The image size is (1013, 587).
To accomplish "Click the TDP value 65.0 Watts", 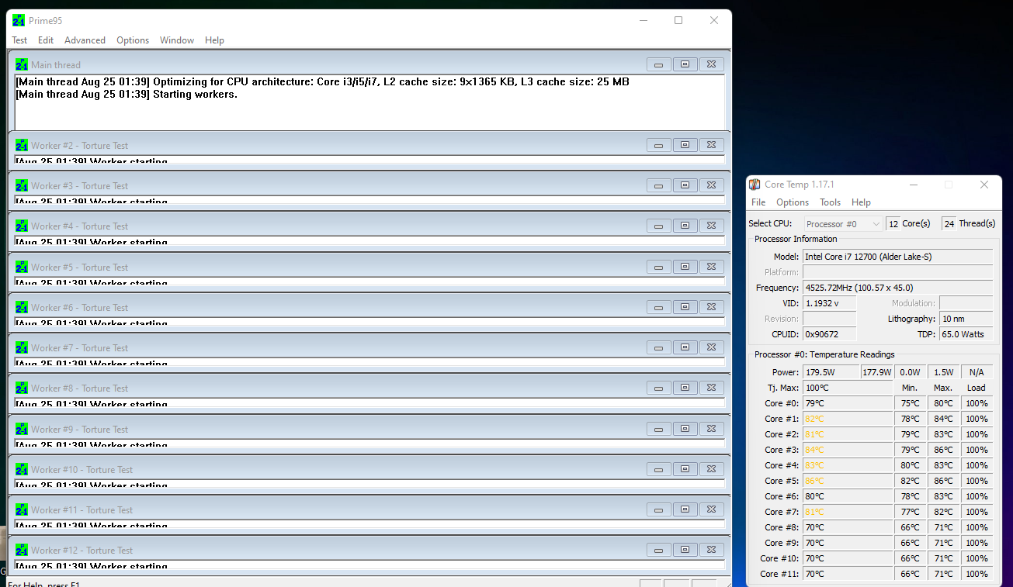I will click(966, 334).
